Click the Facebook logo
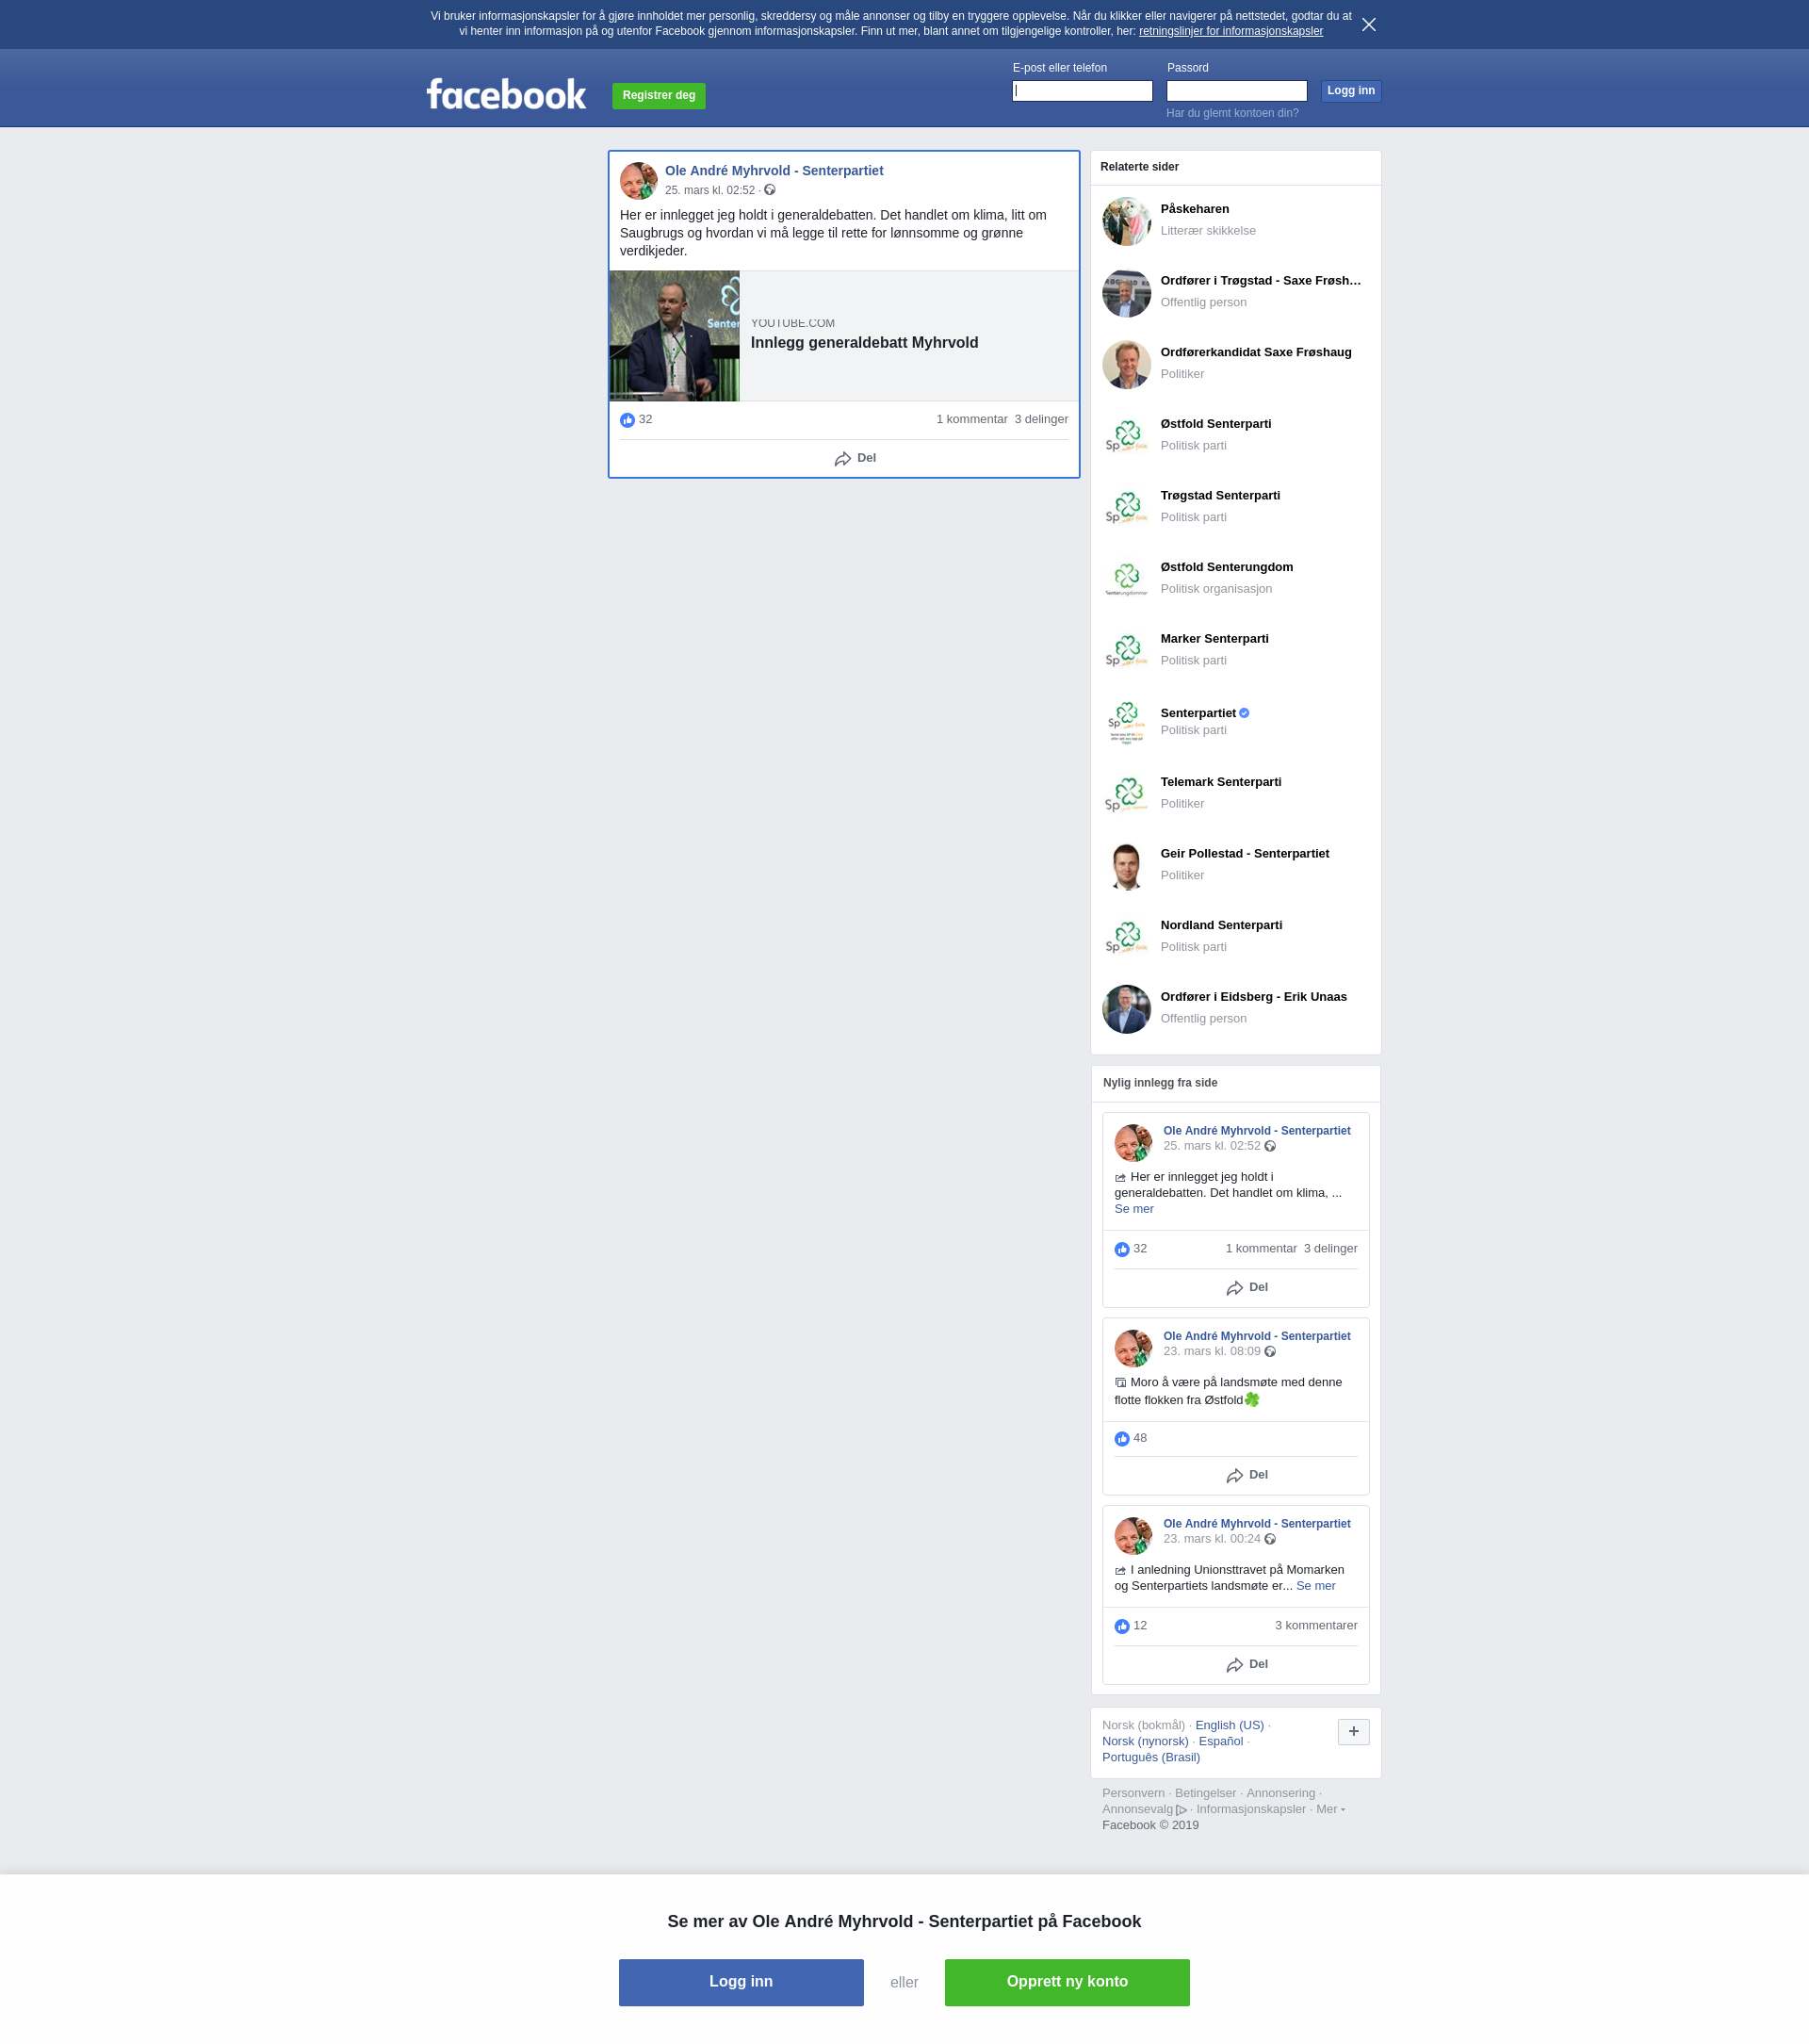 tap(506, 94)
